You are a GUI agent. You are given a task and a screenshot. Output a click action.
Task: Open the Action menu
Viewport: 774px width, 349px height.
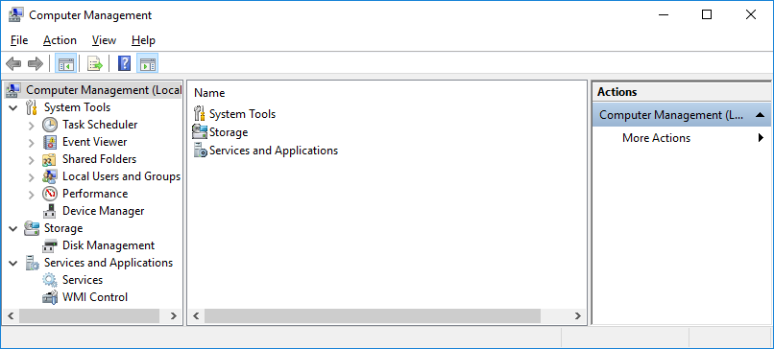60,40
